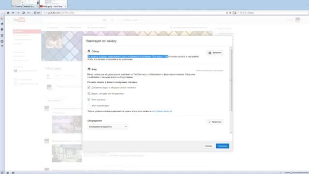
Task: Open the account settings link in dialog
Action: click(162, 111)
